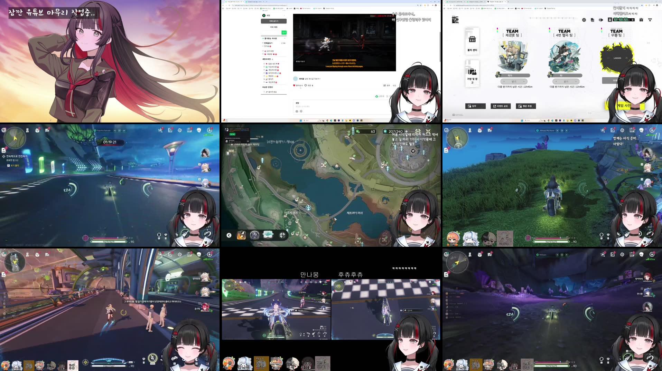Click the globe icon in Endfield's top bar
This screenshot has width=662, height=371.
coord(584,20)
